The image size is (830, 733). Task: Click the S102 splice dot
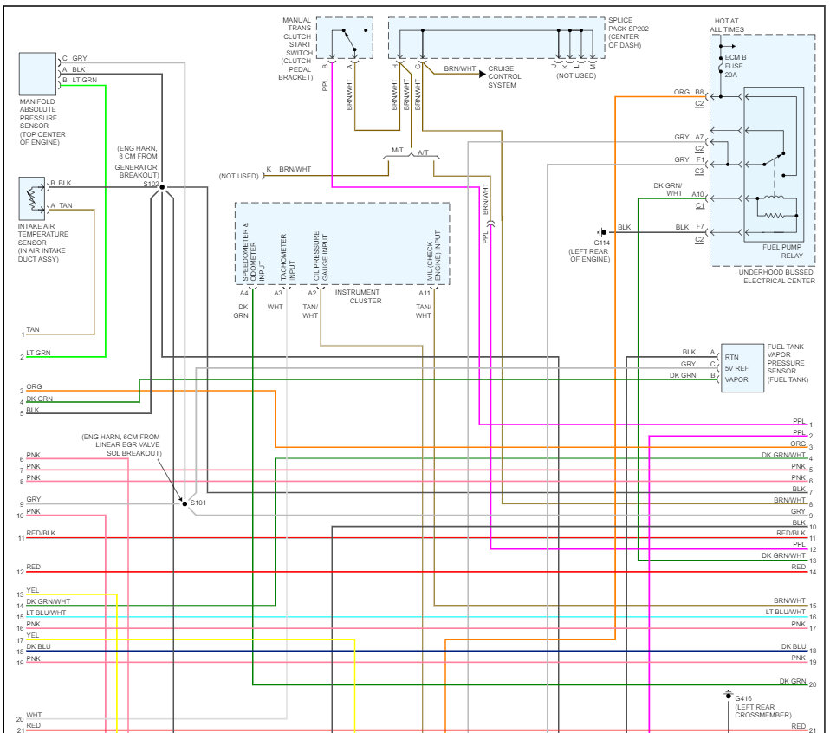[163, 187]
